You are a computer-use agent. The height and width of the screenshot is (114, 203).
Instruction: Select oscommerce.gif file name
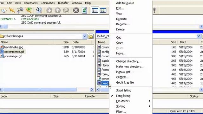pyautogui.click(x=14, y=52)
